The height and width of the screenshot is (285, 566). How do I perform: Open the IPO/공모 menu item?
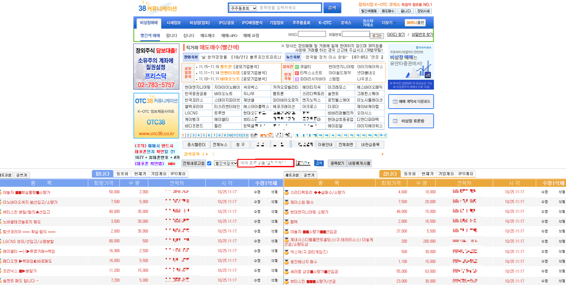click(227, 22)
